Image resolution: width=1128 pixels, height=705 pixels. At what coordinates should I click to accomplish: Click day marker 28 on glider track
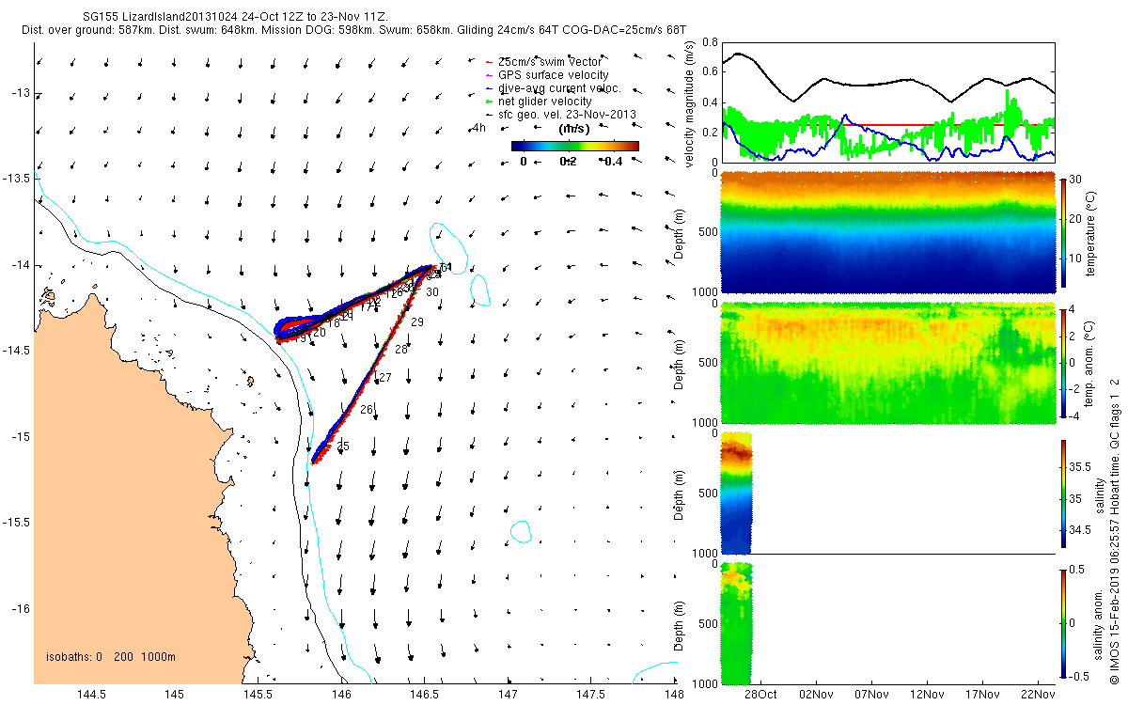401,350
